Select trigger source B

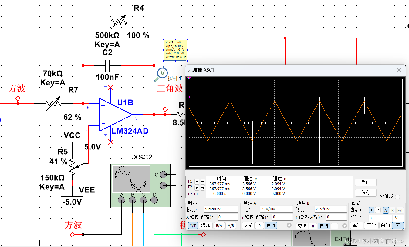click(x=392, y=210)
